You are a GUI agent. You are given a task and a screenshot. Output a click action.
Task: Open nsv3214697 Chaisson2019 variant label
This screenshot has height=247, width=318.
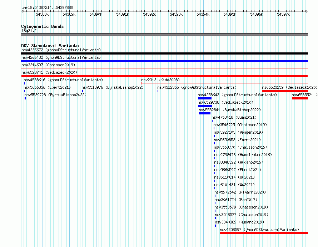(48, 65)
